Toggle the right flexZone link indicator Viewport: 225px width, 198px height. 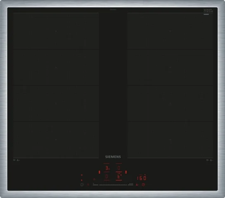126,172
